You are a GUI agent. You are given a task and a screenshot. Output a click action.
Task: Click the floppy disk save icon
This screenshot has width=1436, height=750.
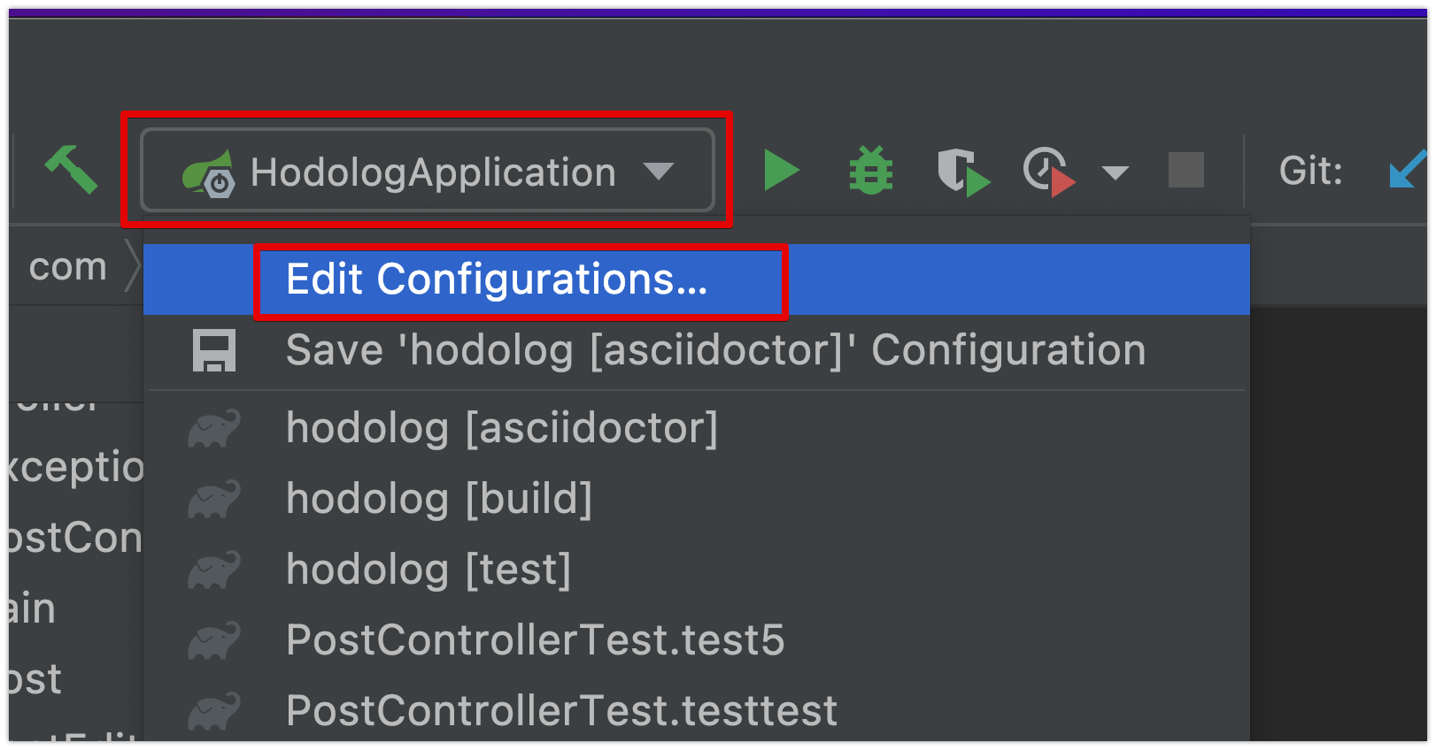[x=214, y=350]
